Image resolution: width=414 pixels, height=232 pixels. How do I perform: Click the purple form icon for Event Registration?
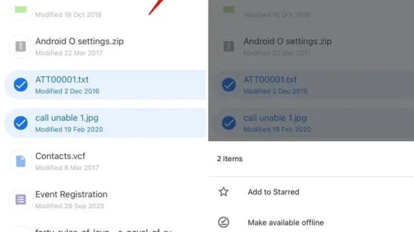(21, 199)
